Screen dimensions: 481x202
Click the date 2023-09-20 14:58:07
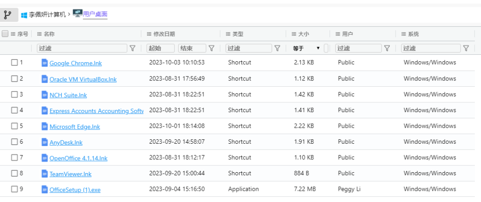(177, 141)
